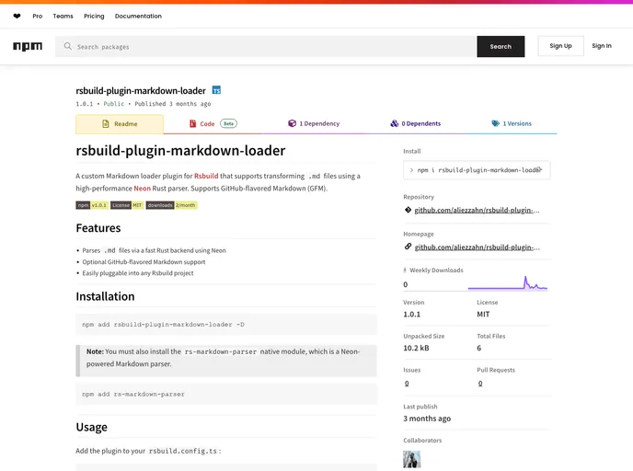
Task: Click the Sign Up button
Action: tap(560, 46)
